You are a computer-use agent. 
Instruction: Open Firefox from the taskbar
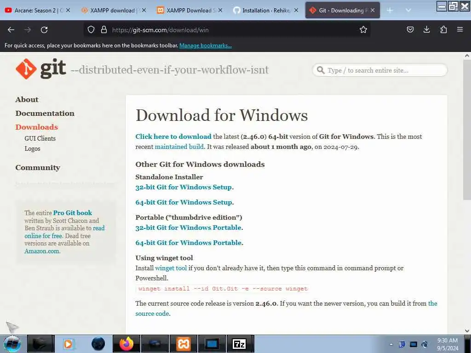[126, 344]
